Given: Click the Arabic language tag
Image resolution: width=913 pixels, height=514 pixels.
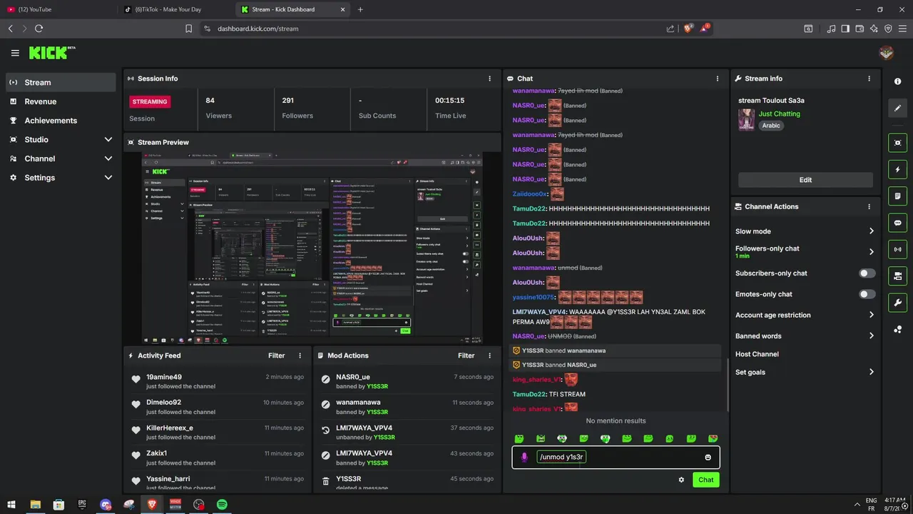Looking at the screenshot, I should tap(771, 126).
